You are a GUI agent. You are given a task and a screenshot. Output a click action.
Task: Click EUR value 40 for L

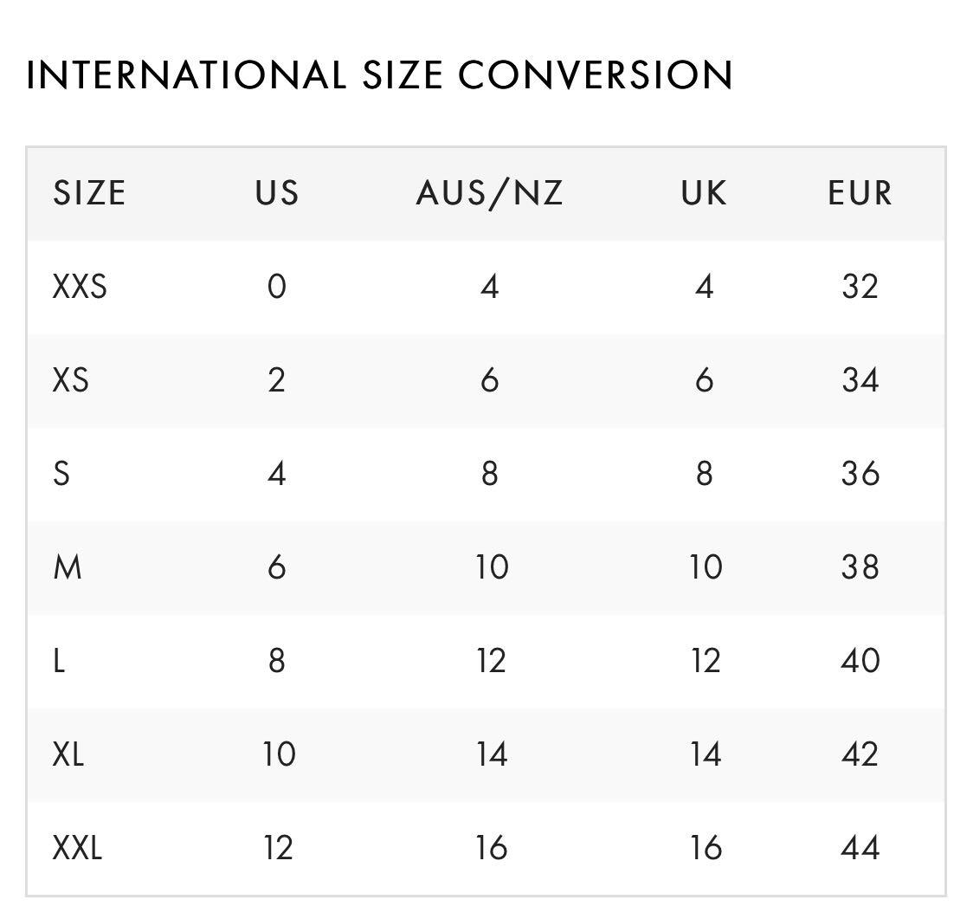point(860,661)
